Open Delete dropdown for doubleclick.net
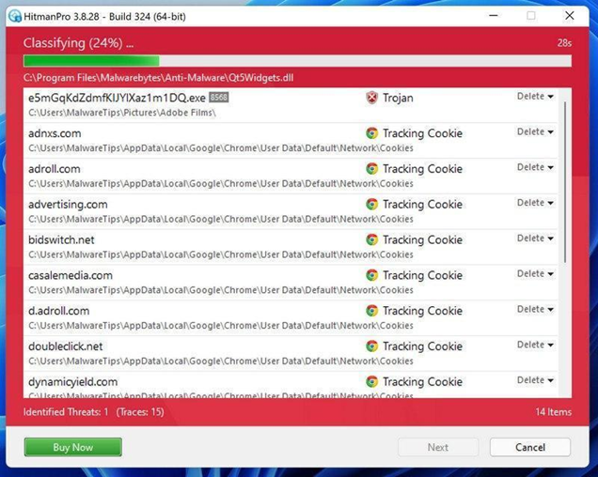This screenshot has width=598, height=477. click(535, 345)
